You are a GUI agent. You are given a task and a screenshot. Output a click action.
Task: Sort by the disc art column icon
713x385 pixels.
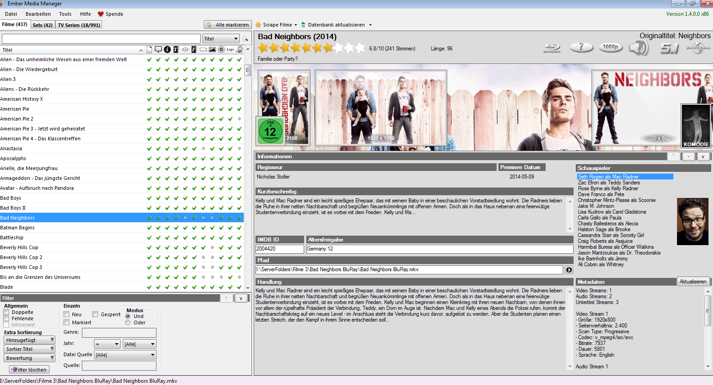point(221,49)
